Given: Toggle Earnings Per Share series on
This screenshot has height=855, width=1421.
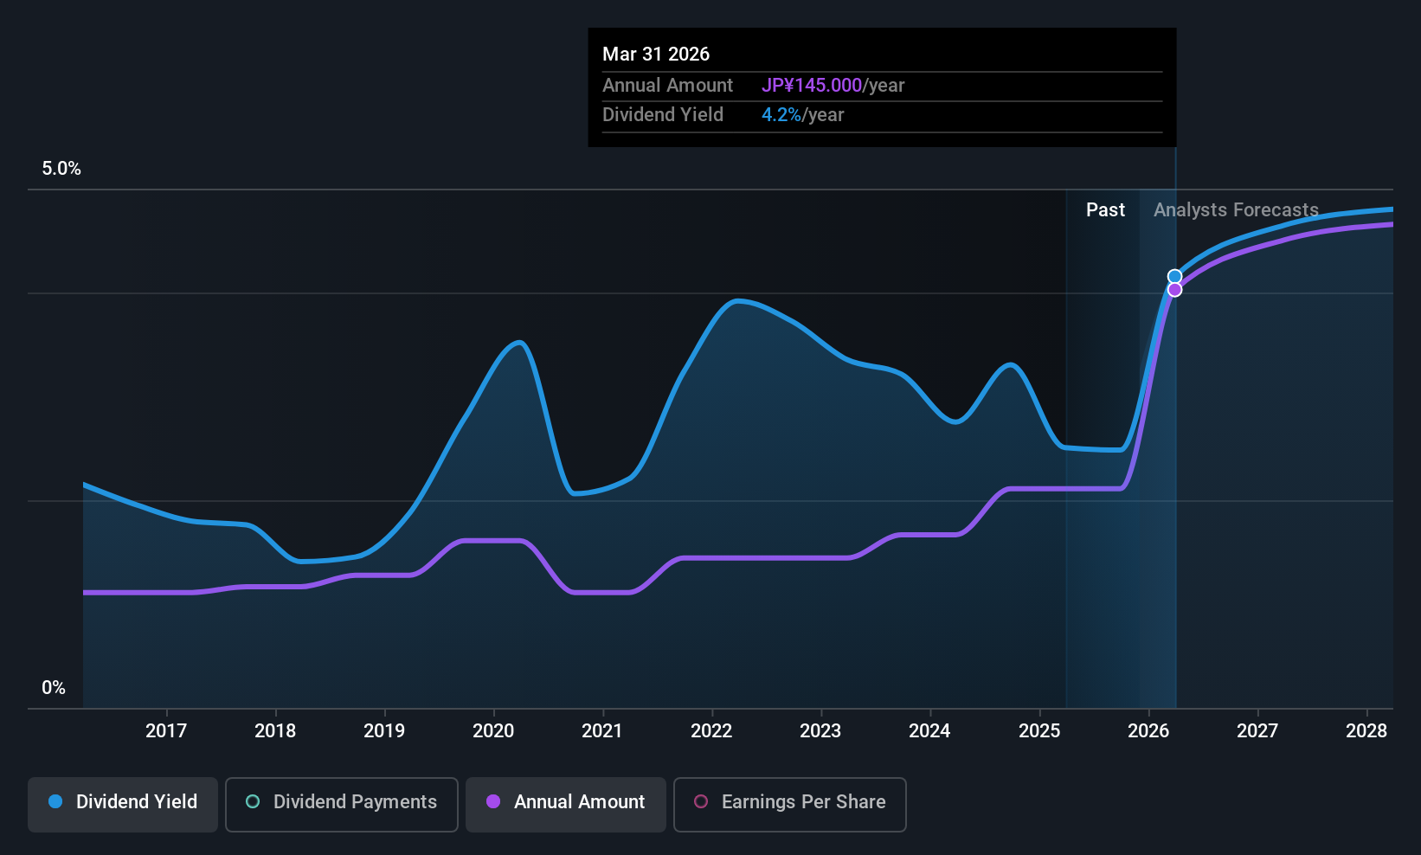Looking at the screenshot, I should pyautogui.click(x=789, y=805).
